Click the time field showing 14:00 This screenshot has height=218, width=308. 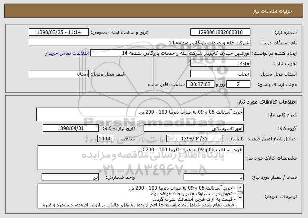[x=105, y=139]
